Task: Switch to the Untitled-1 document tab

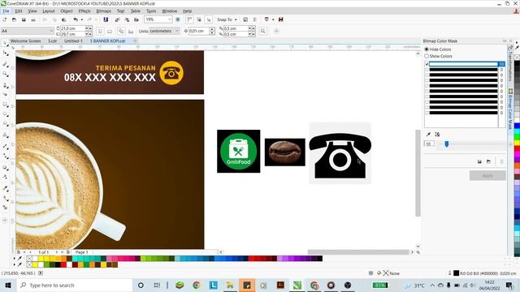Action: pyautogui.click(x=73, y=41)
